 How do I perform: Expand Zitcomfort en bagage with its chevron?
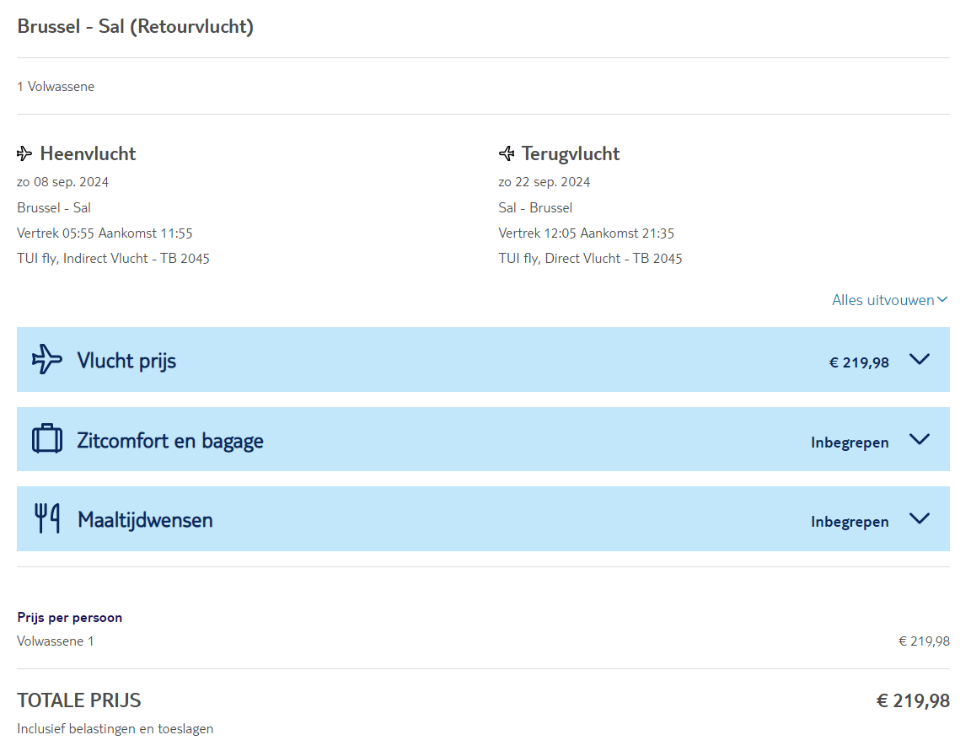click(x=920, y=439)
